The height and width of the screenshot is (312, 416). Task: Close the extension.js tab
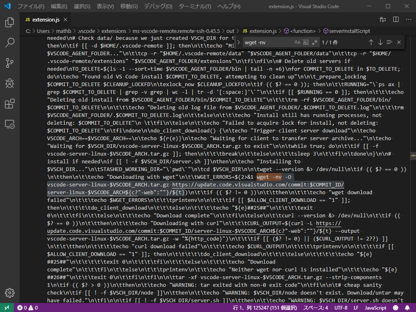coord(65,19)
